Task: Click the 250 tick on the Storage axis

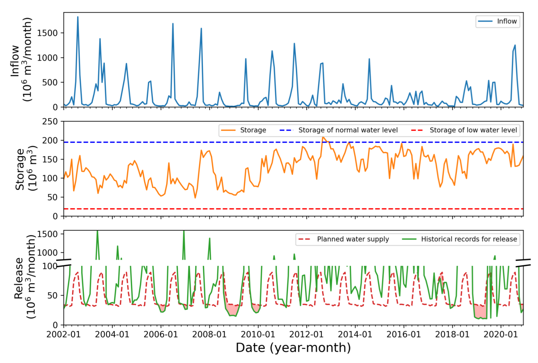Action: (x=50, y=122)
